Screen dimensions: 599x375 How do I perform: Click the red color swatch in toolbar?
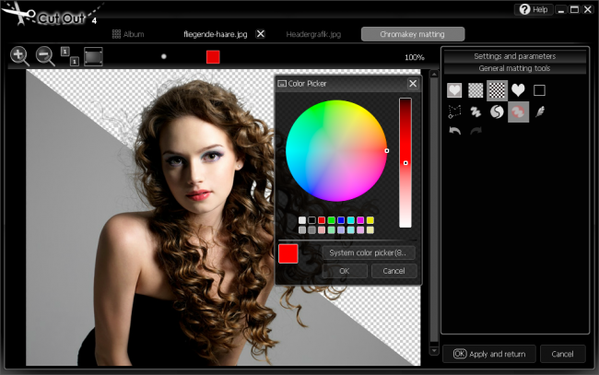point(213,57)
